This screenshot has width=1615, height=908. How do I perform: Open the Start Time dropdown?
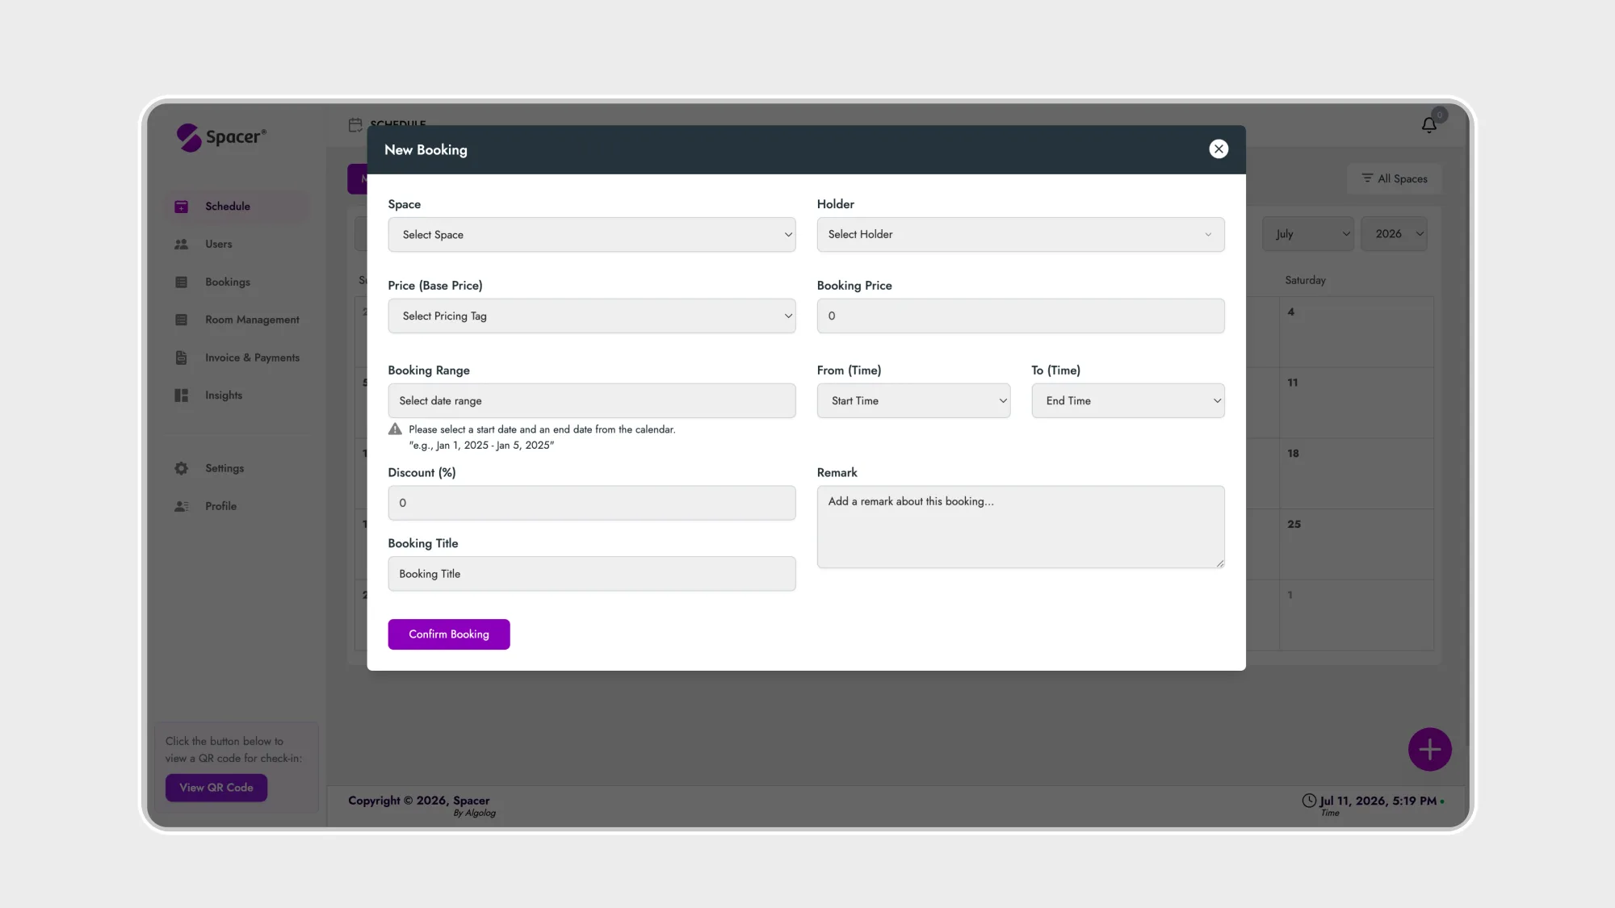(x=913, y=400)
